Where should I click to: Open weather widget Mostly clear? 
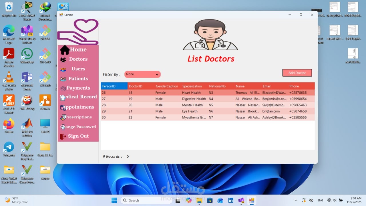(x=17, y=200)
